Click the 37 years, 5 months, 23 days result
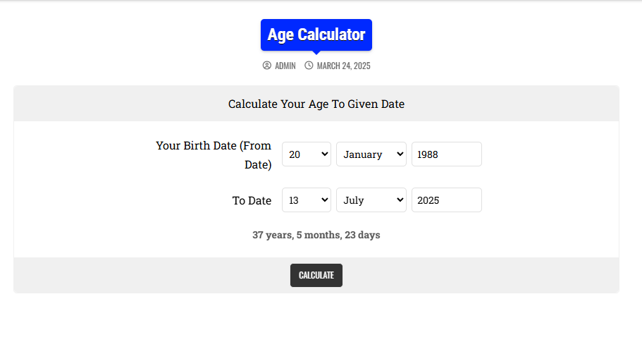642x342 pixels. [x=316, y=235]
